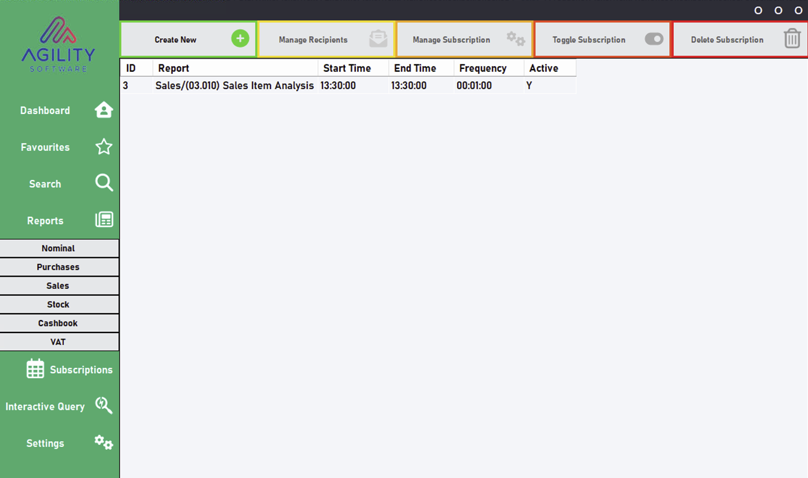Open Subscriptions calendar icon
This screenshot has width=808, height=478.
(35, 369)
